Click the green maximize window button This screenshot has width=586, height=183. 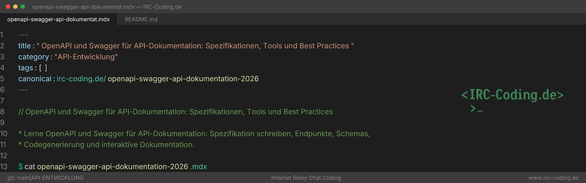click(23, 7)
